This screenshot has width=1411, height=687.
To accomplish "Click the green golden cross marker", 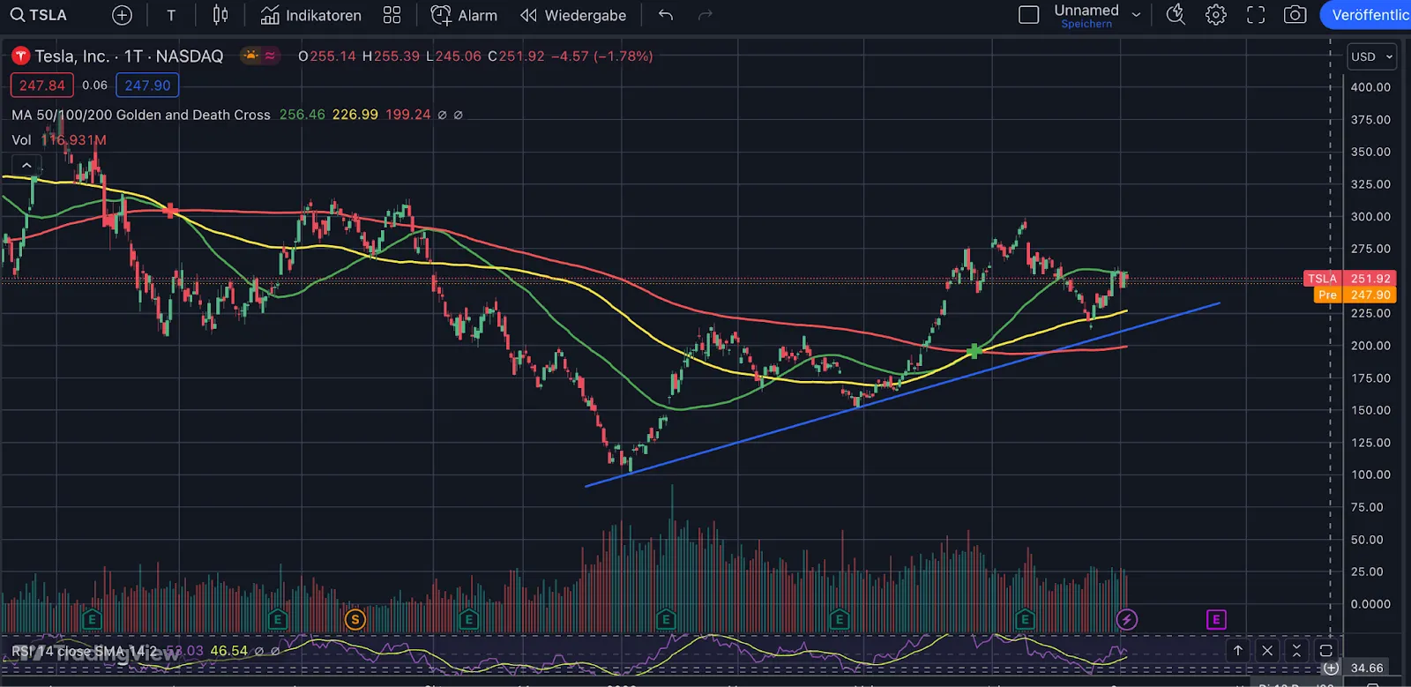I will [x=974, y=351].
